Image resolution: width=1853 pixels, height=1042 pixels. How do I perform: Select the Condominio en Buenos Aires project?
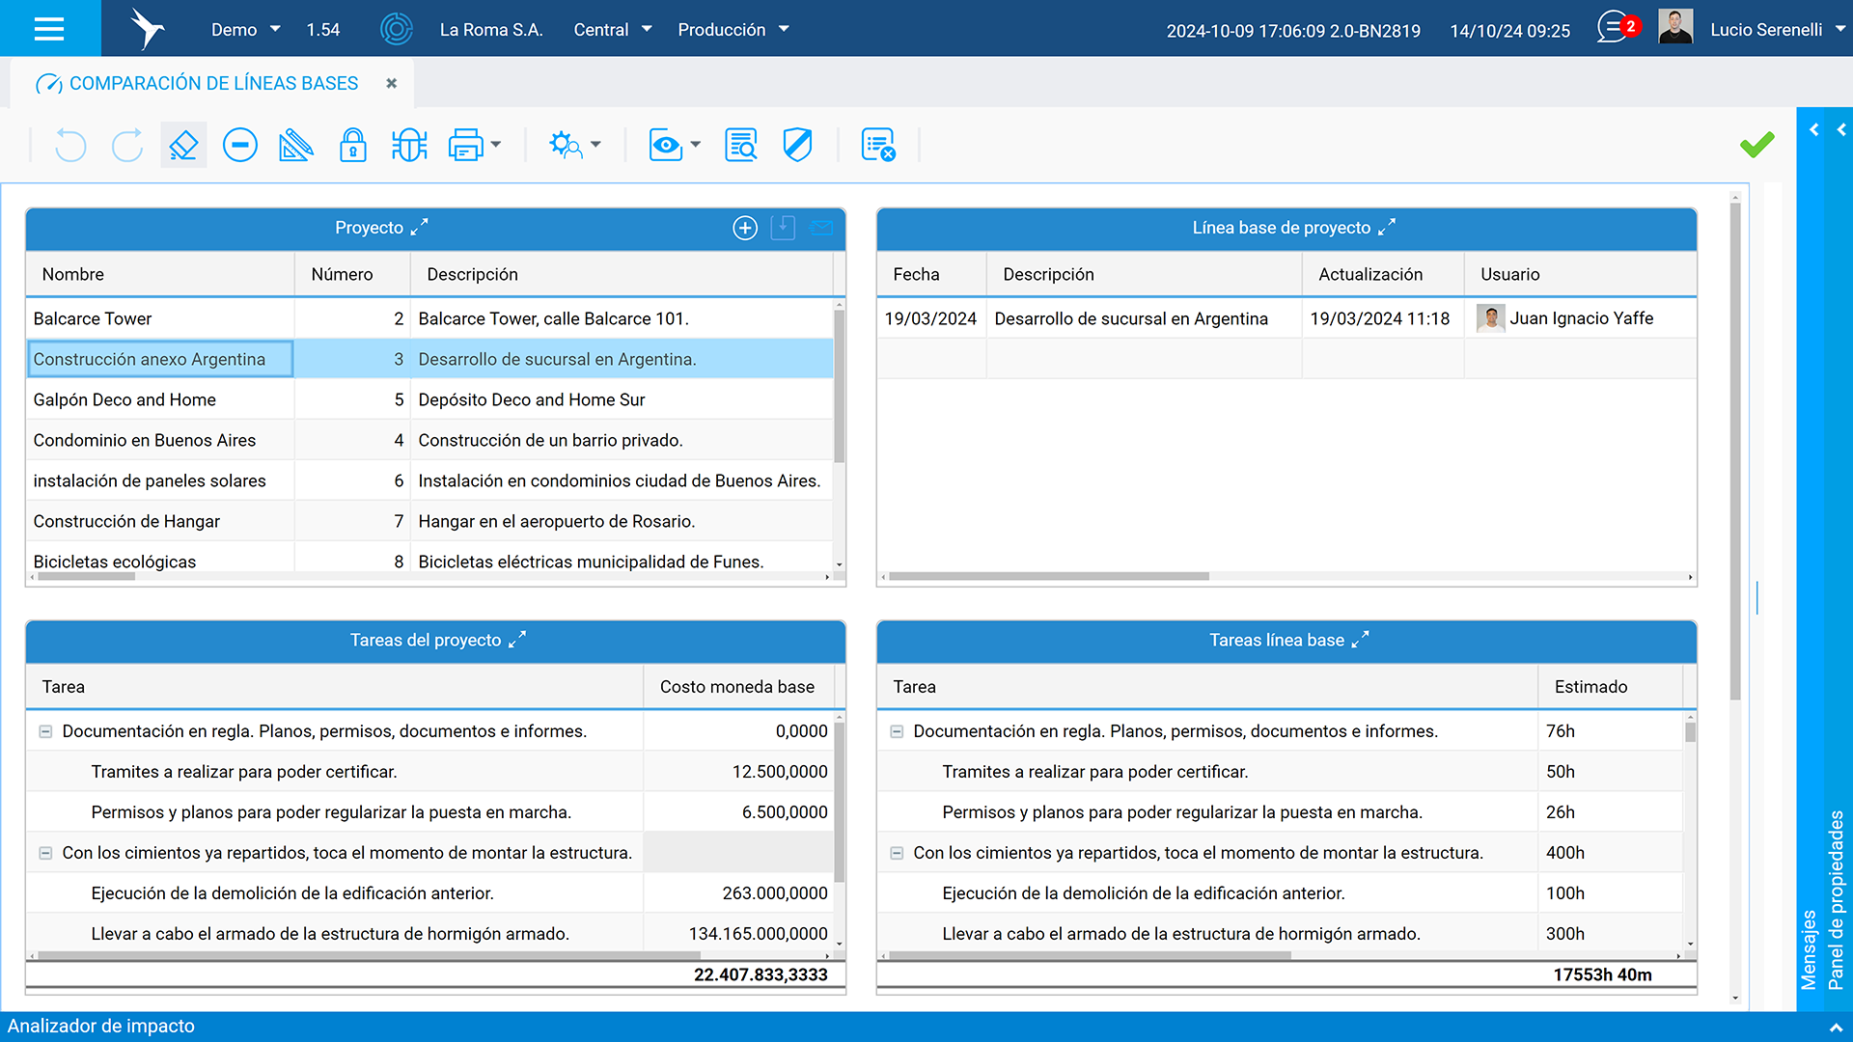pyautogui.click(x=429, y=440)
